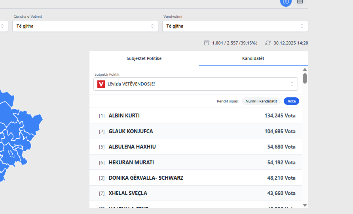Image resolution: width=353 pixels, height=214 pixels.
Task: Select the Kandidatët tab
Action: [x=253, y=58]
